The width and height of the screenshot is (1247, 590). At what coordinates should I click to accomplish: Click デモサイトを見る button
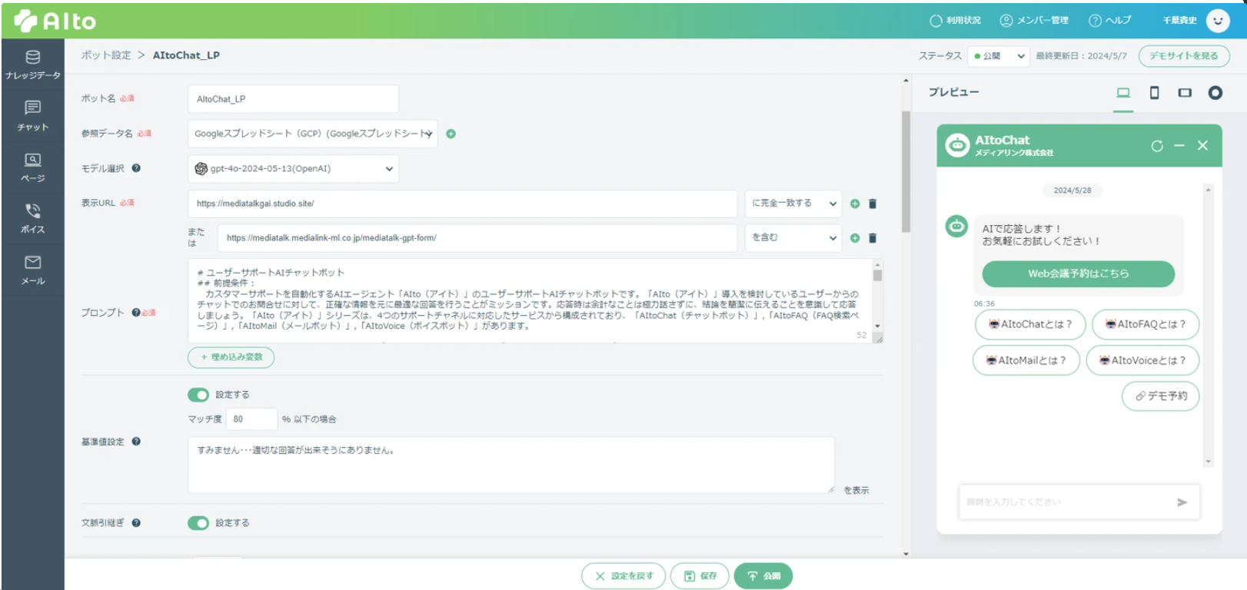coord(1183,55)
